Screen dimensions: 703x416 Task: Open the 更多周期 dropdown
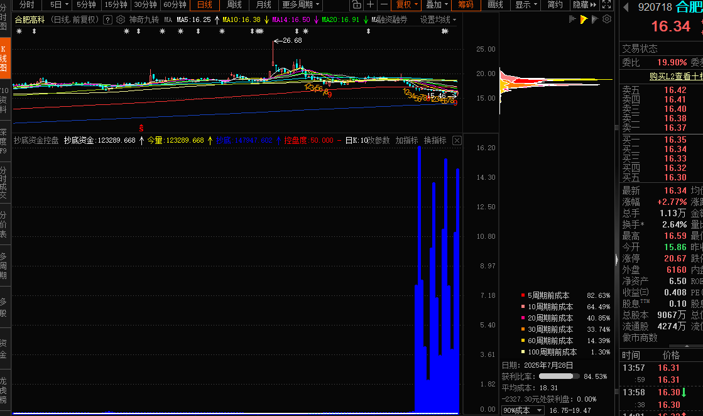click(300, 5)
